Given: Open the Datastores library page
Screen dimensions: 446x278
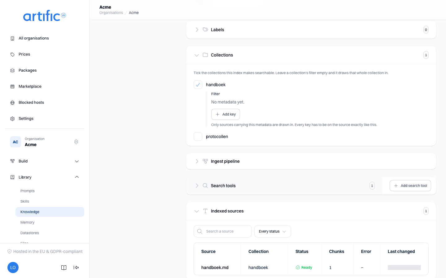Looking at the screenshot, I should pos(50,233).
